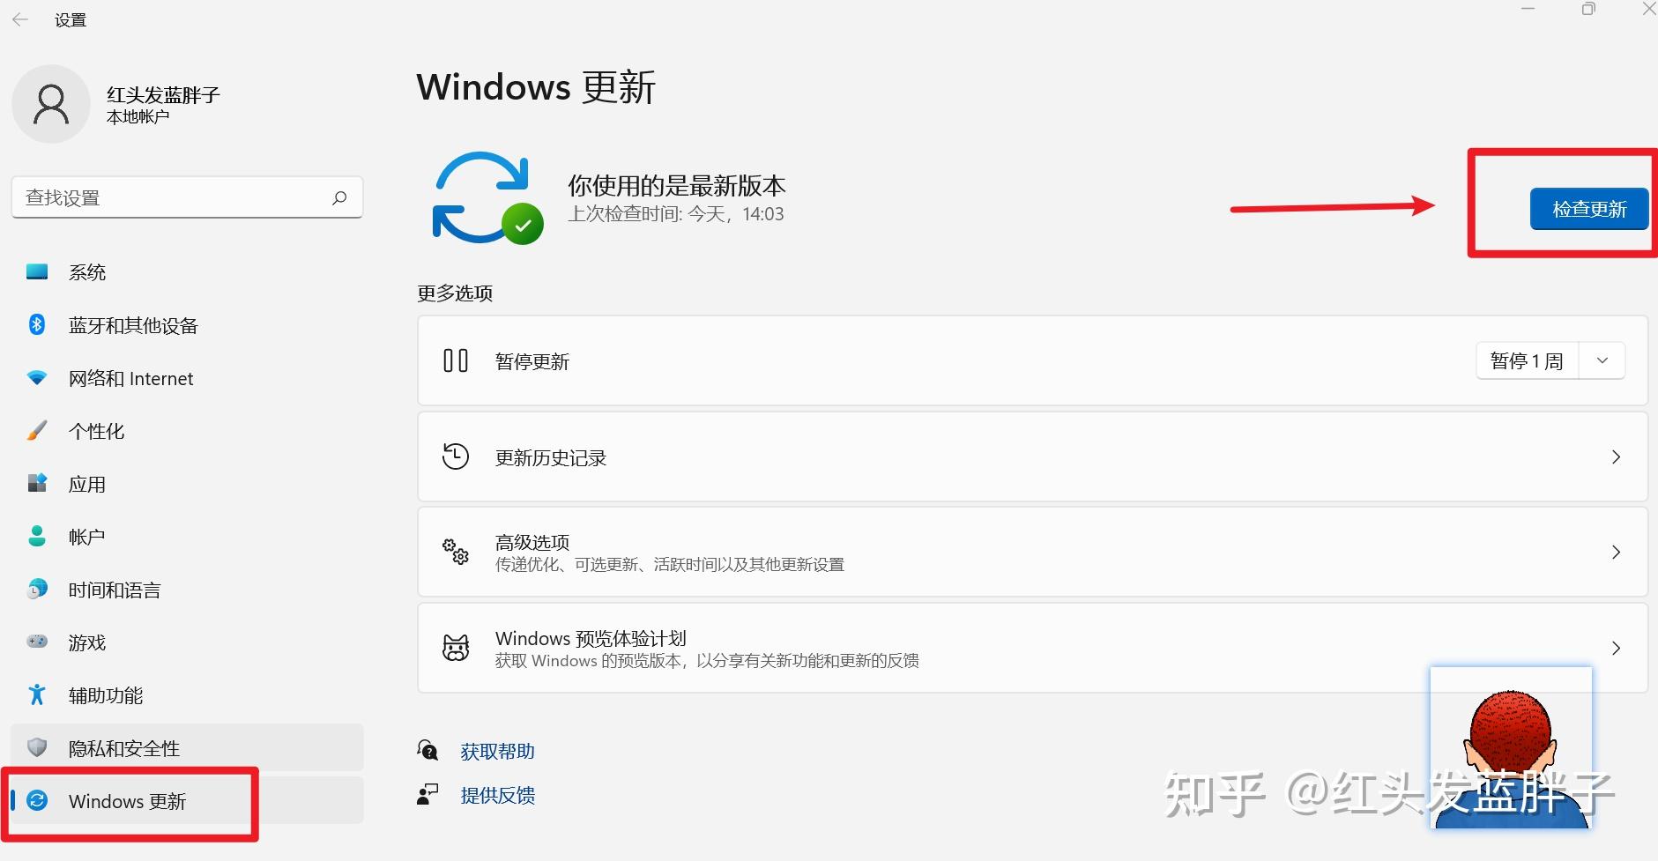Screen dimensions: 1658x861
Task: Expand 更新历史记录 chevron
Action: [1616, 456]
